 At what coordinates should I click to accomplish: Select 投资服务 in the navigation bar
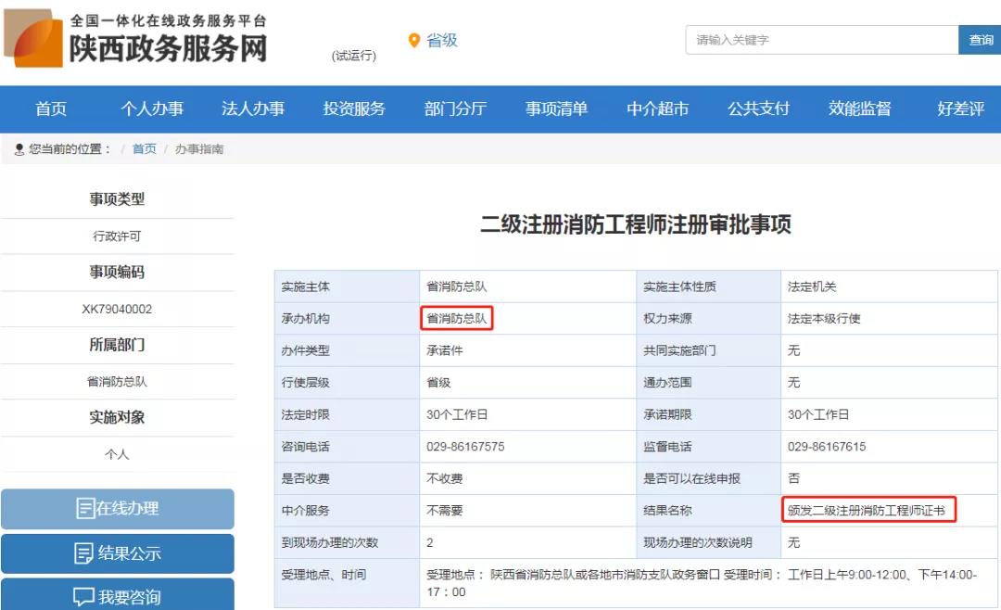(x=354, y=108)
